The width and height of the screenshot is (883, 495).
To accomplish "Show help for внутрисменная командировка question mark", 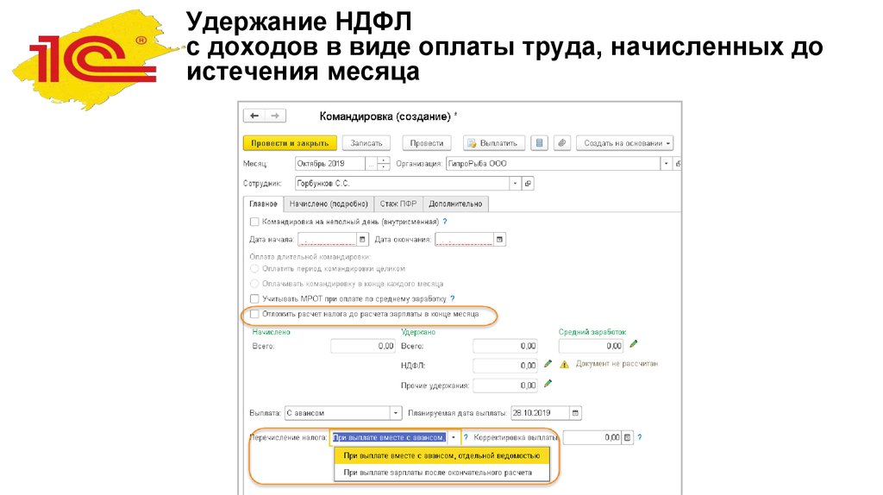I will pos(444,222).
